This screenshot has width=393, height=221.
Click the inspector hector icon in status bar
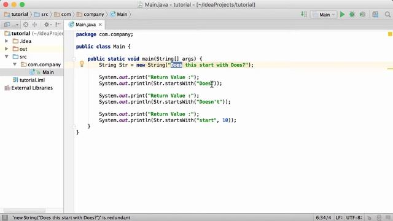click(x=379, y=218)
